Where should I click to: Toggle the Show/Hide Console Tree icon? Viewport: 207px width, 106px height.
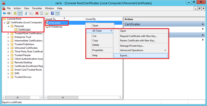pyautogui.click(x=20, y=13)
